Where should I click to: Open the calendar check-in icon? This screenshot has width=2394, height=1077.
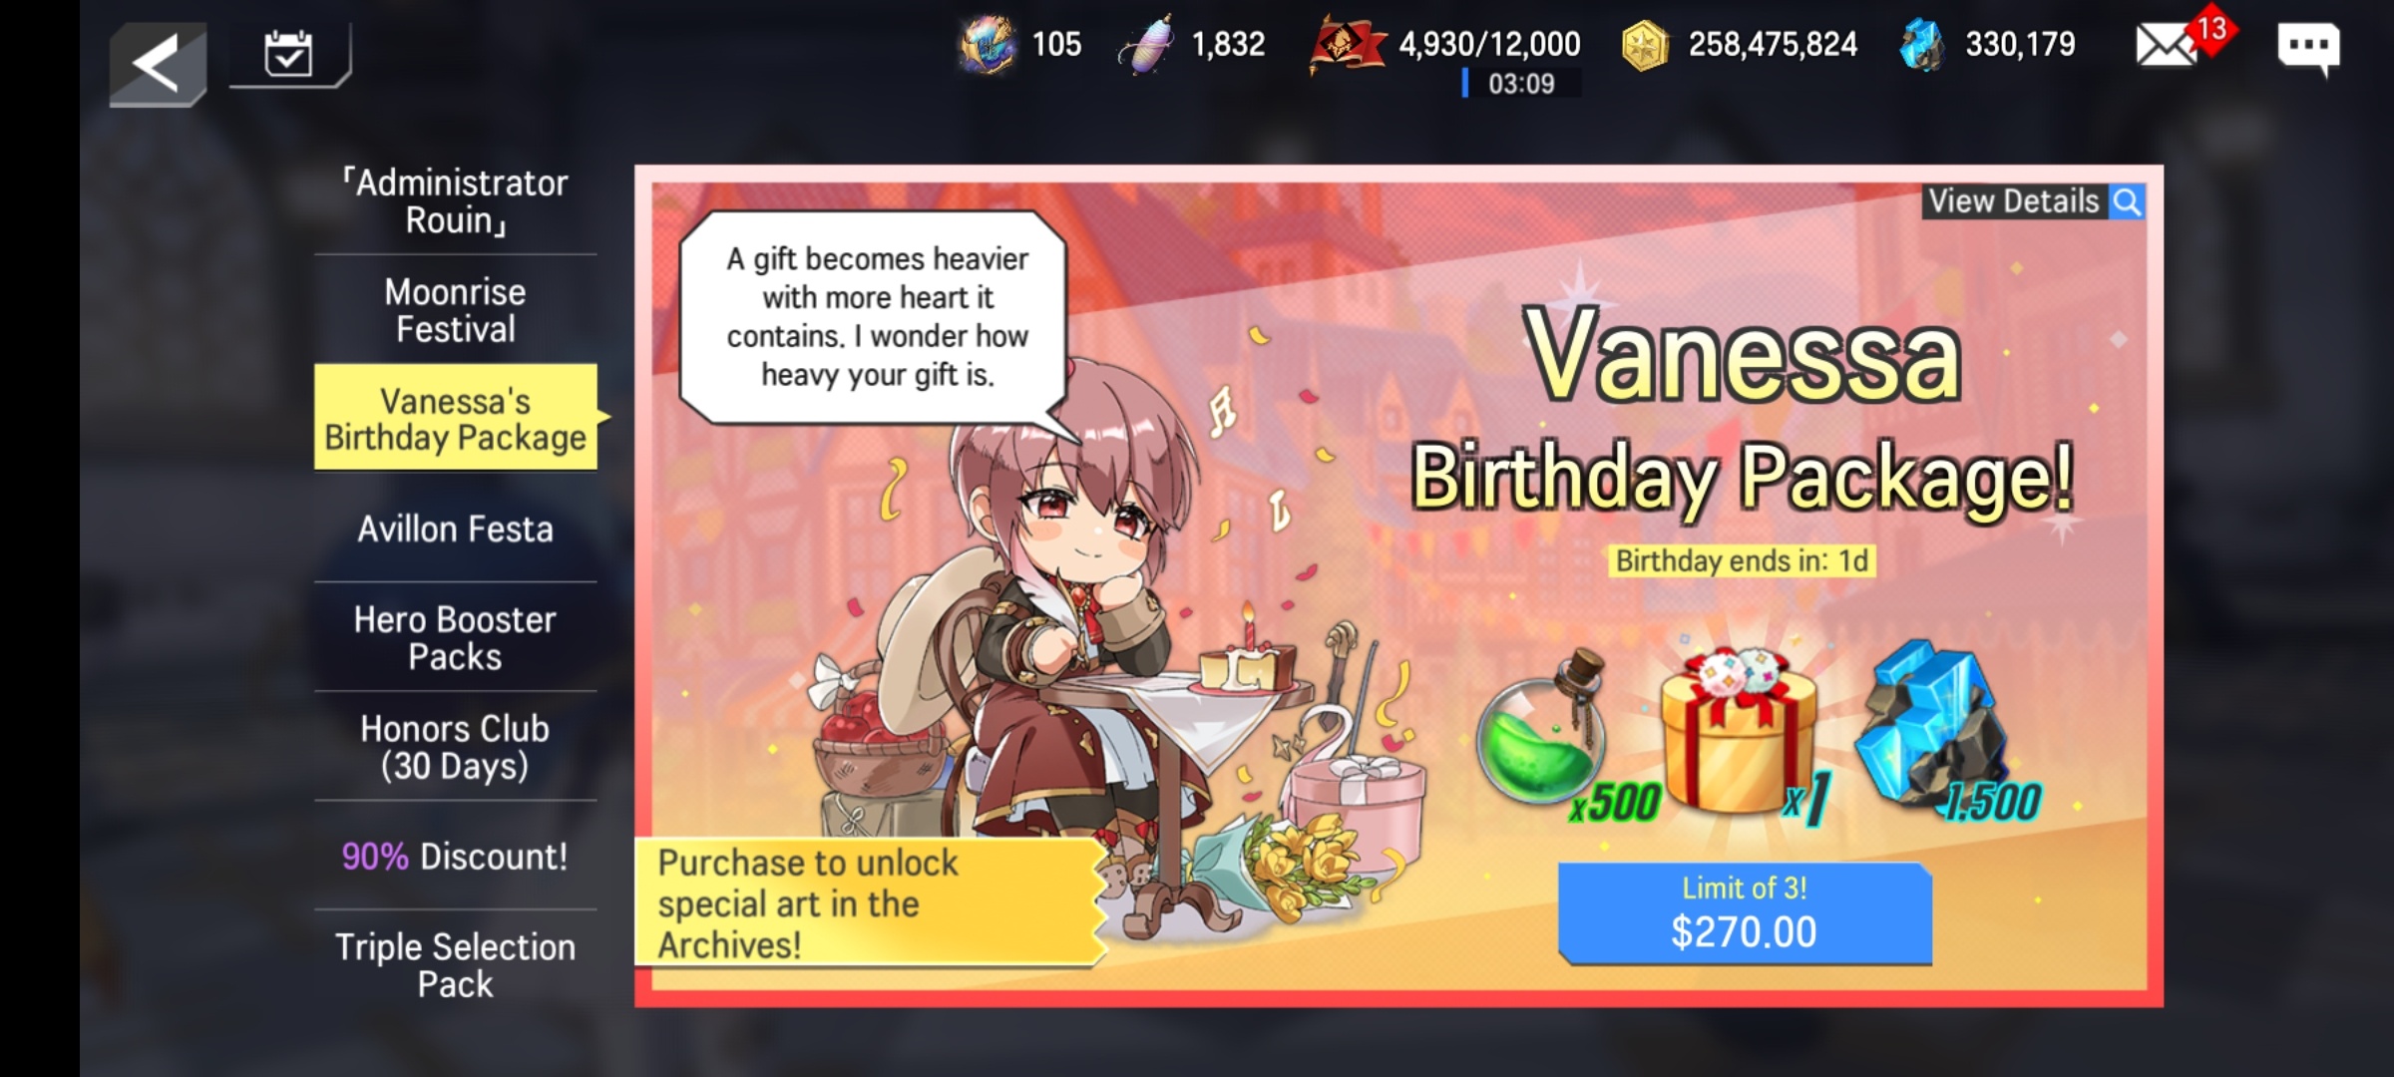tap(289, 54)
